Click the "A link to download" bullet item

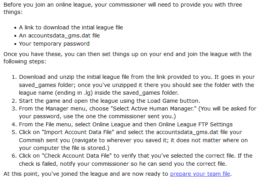point(71,27)
